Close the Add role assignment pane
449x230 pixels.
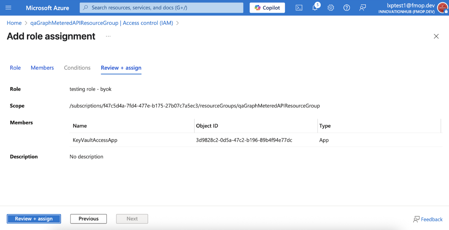coord(436,36)
